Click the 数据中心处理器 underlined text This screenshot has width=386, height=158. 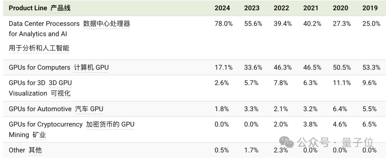[107, 24]
